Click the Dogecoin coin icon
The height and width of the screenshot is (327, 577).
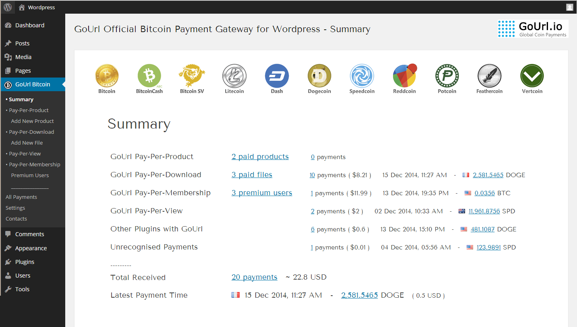319,76
